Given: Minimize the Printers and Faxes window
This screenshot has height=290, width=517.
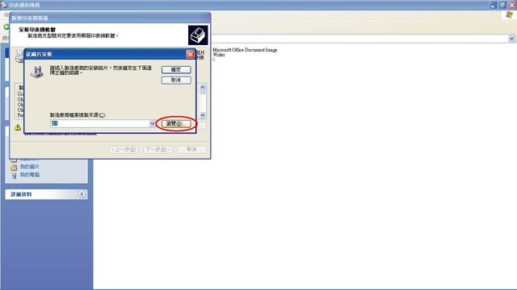Looking at the screenshot, I should (x=493, y=5).
